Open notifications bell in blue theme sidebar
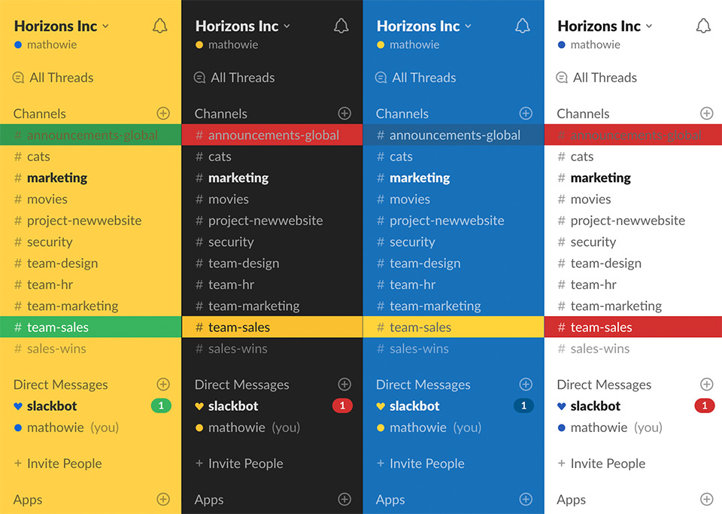722x514 pixels. (523, 26)
